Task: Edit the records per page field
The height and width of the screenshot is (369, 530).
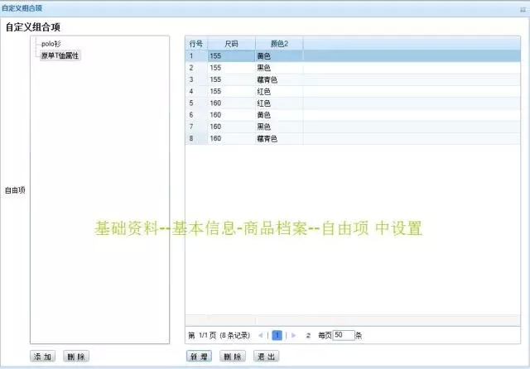Action: pyautogui.click(x=344, y=336)
